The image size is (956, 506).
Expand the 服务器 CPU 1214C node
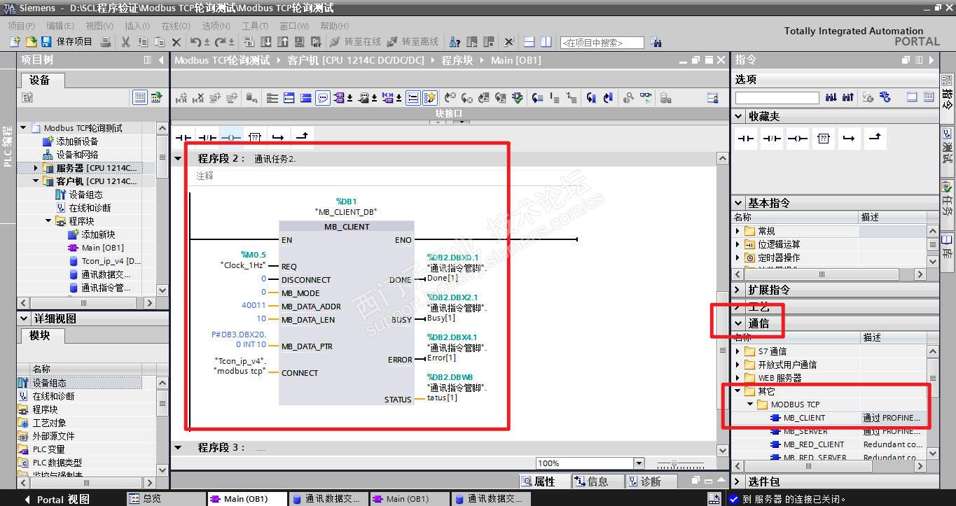[x=36, y=168]
